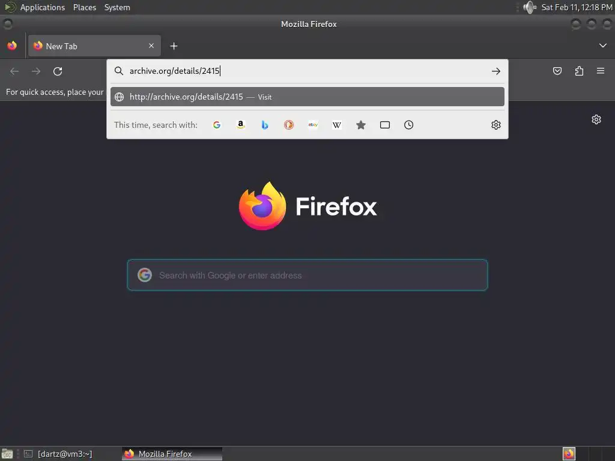Search within History clock icon
Screen dimensions: 615x461
click(408, 125)
